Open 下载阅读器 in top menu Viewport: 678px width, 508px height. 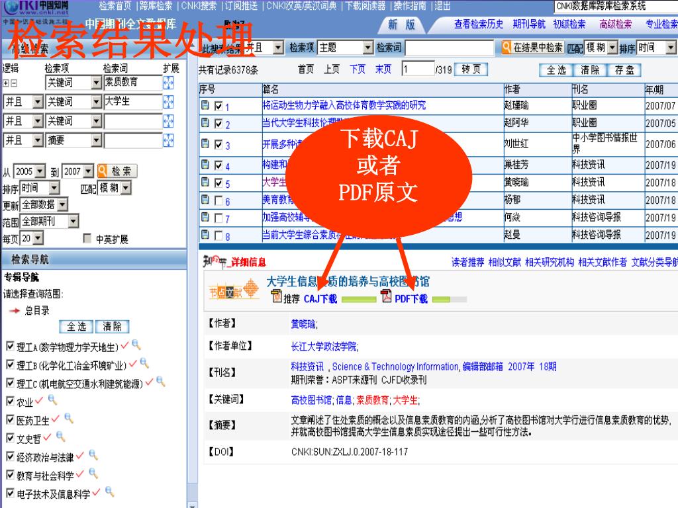[365, 6]
